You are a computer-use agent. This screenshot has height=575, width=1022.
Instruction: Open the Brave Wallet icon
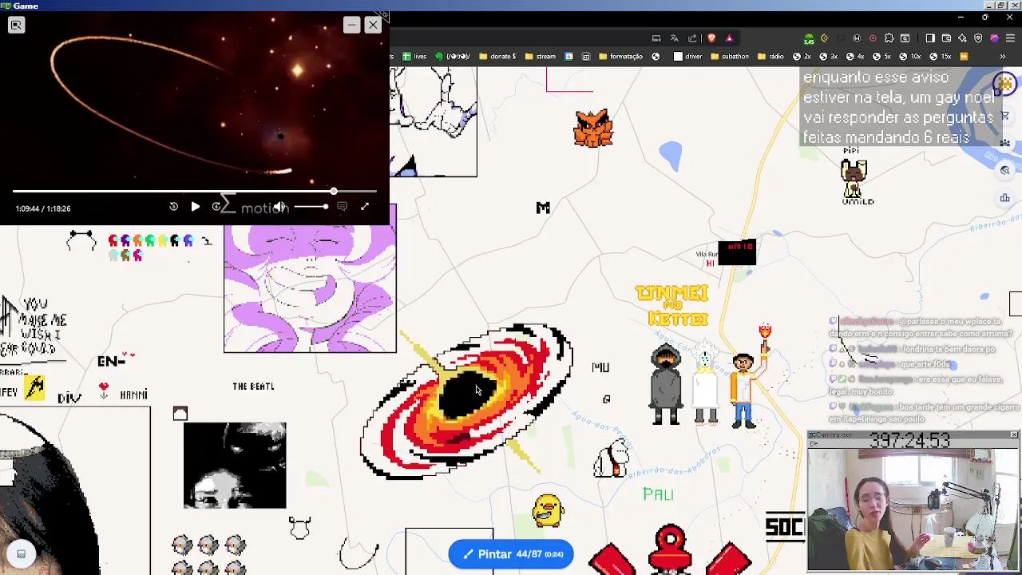[946, 38]
